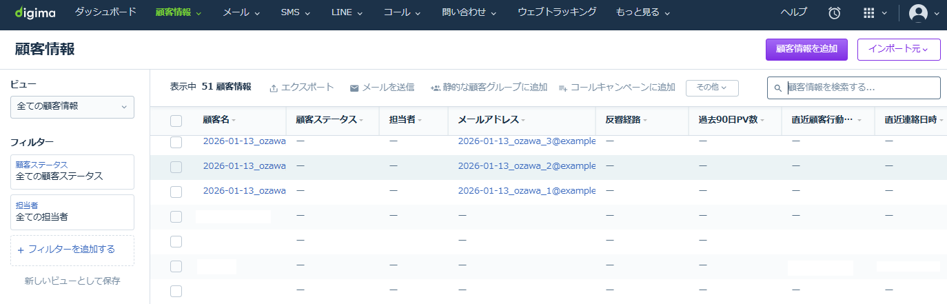The height and width of the screenshot is (304, 947).
Task: Sort by 過去90日PV数 column header
Action: [732, 120]
